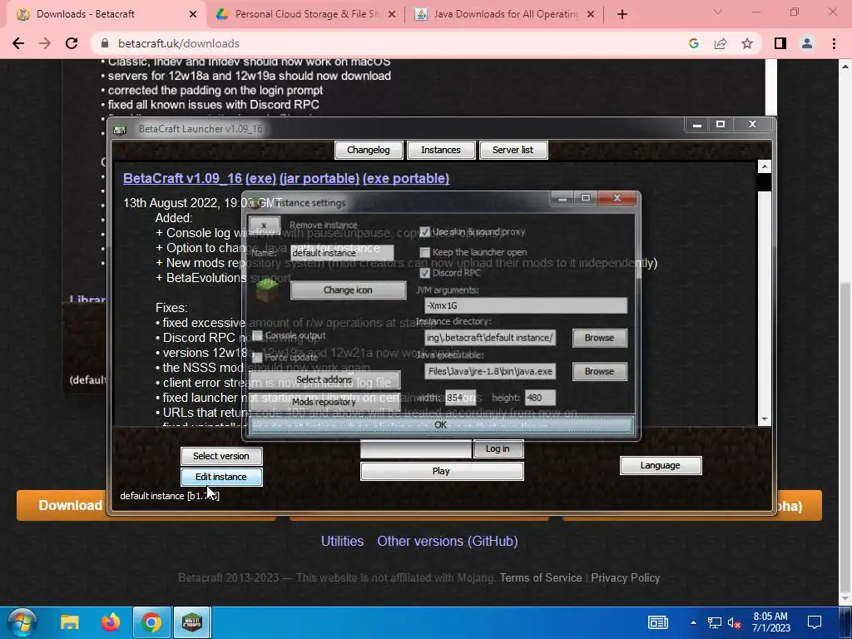The image size is (852, 639).
Task: Open Chrome profile avatar
Action: point(807,43)
